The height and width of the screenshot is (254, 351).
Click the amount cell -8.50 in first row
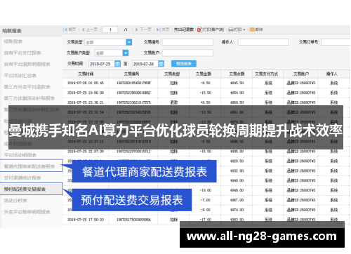tap(206, 83)
